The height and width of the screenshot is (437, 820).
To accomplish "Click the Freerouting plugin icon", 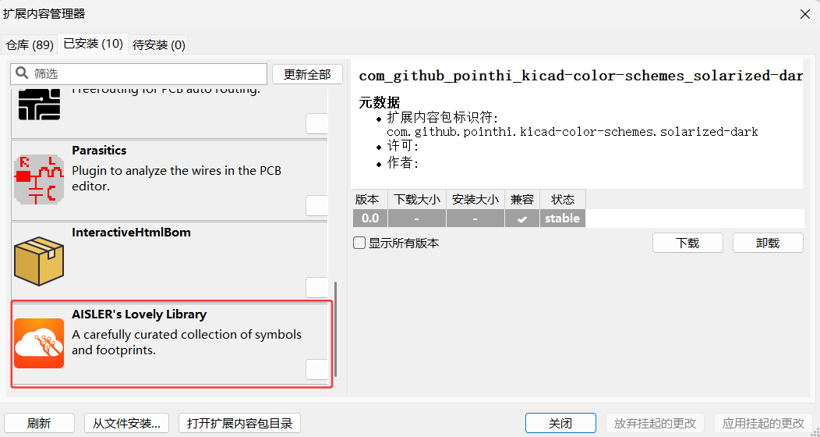I will [39, 104].
